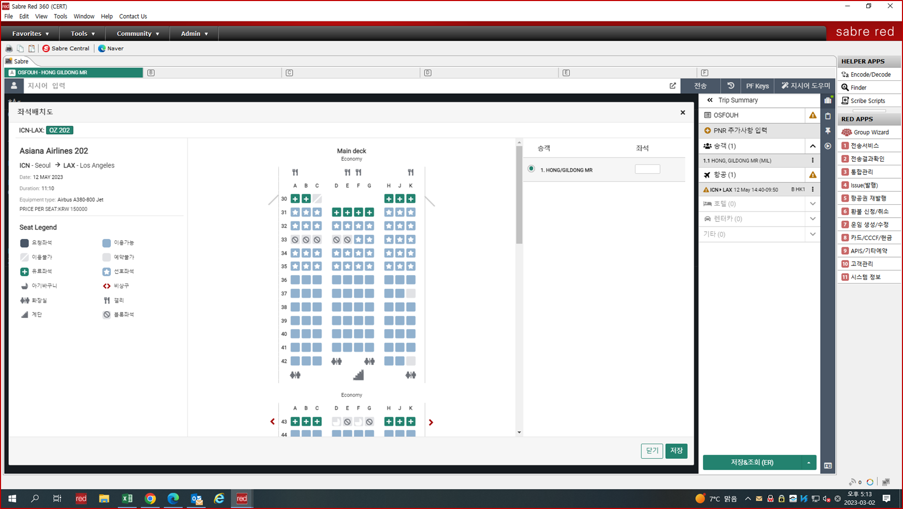903x509 pixels.
Task: Open options for ICN LAX flight segment
Action: click(812, 190)
